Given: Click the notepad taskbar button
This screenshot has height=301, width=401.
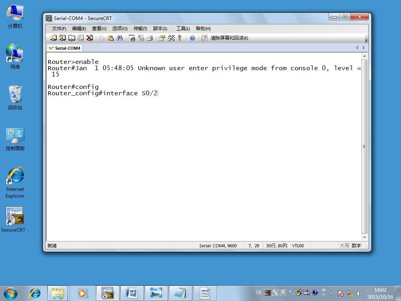Looking at the screenshot, I should point(180,293).
